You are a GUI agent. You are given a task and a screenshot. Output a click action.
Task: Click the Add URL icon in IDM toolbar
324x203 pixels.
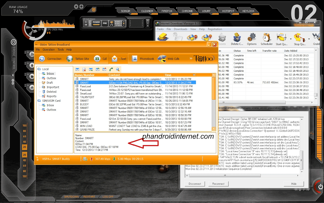(x=163, y=37)
